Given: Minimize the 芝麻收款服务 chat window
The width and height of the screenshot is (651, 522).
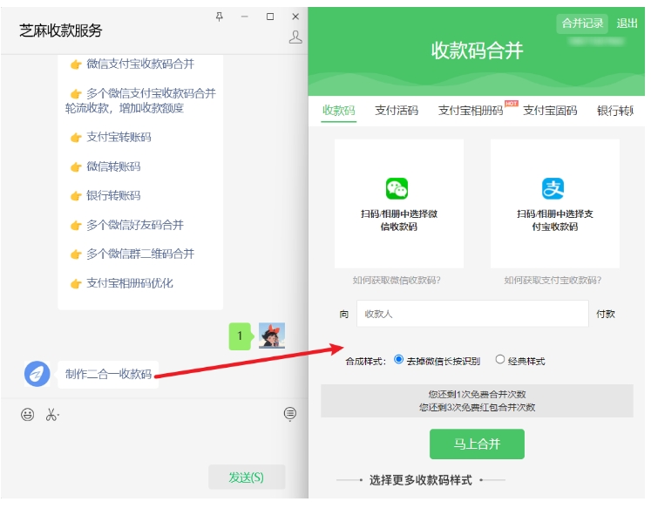Looking at the screenshot, I should click(245, 17).
